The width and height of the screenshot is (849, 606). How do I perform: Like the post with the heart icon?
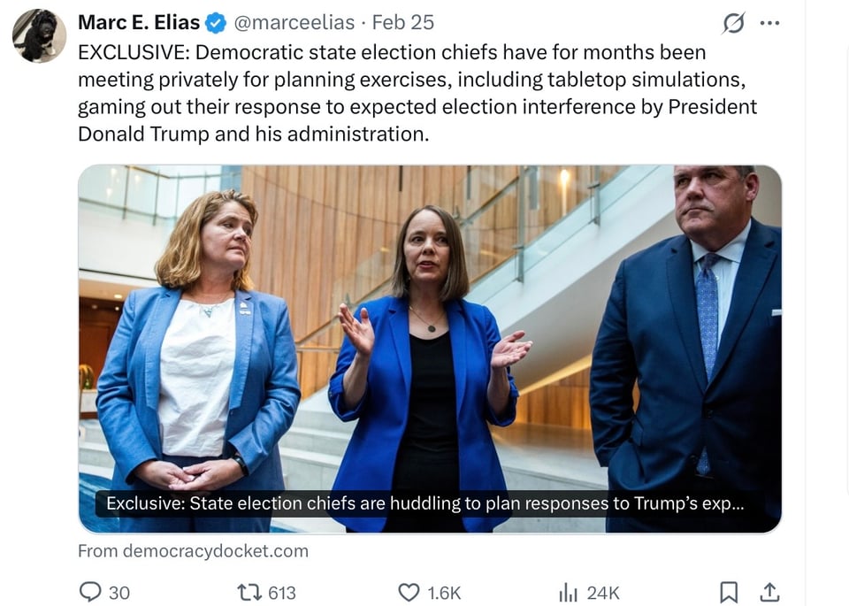409,593
